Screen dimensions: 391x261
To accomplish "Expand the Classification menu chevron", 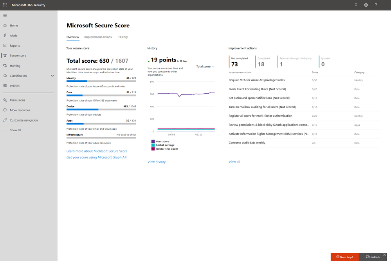I will [x=52, y=76].
